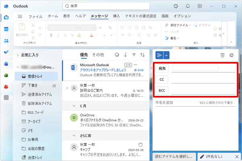Open the send options dropdown arrow

pos(166,55)
